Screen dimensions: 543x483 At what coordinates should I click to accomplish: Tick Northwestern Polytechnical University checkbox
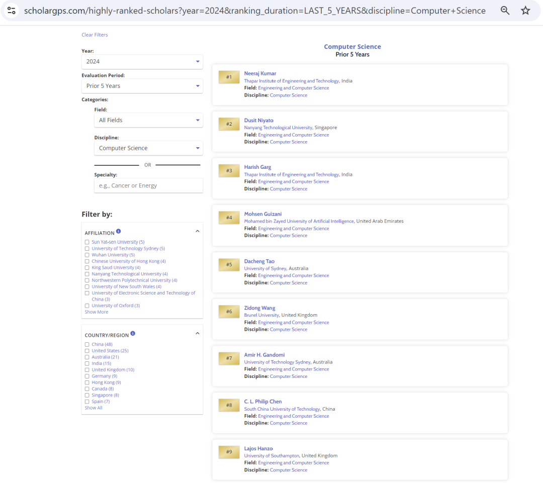pos(87,280)
